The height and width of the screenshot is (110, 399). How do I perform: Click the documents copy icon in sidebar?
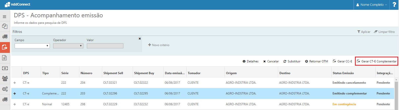5,26
